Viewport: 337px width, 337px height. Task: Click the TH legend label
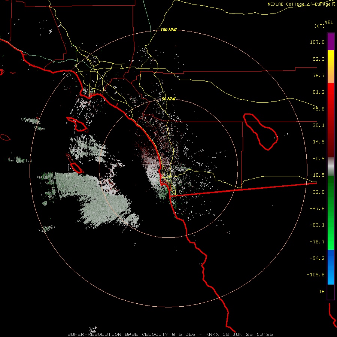click(322, 292)
